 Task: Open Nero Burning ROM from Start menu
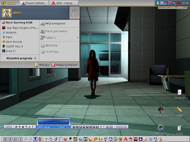point(19,22)
